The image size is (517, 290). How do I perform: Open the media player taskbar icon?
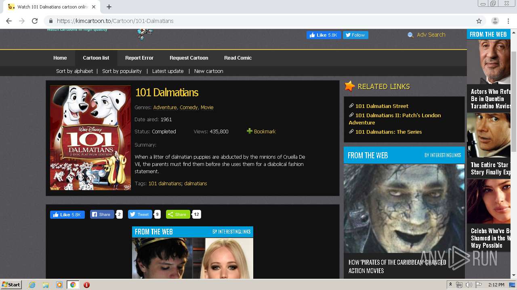tap(59, 285)
